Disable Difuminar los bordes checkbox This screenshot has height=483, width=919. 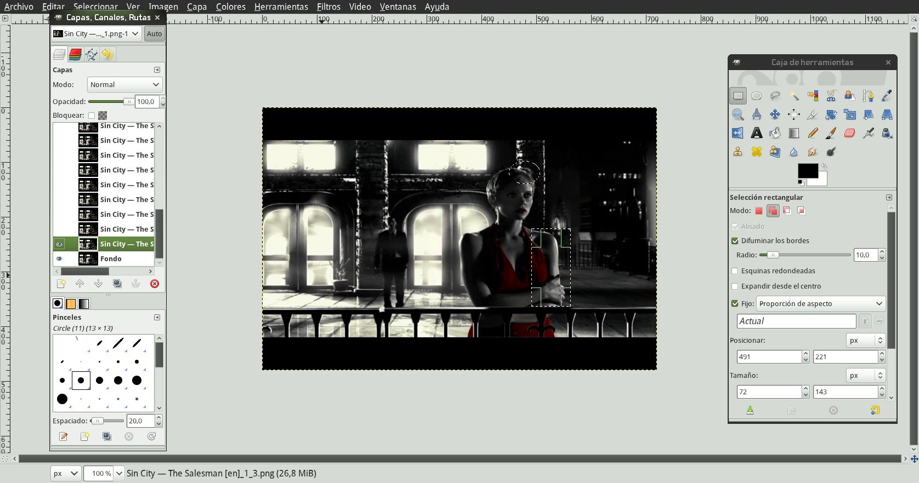tap(735, 241)
